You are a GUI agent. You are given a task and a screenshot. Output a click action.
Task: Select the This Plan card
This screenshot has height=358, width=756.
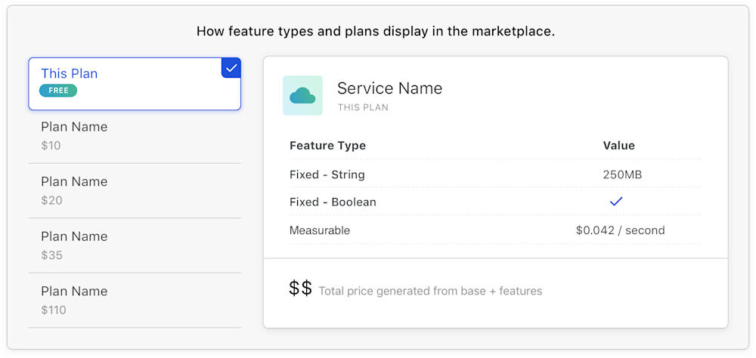click(x=134, y=83)
